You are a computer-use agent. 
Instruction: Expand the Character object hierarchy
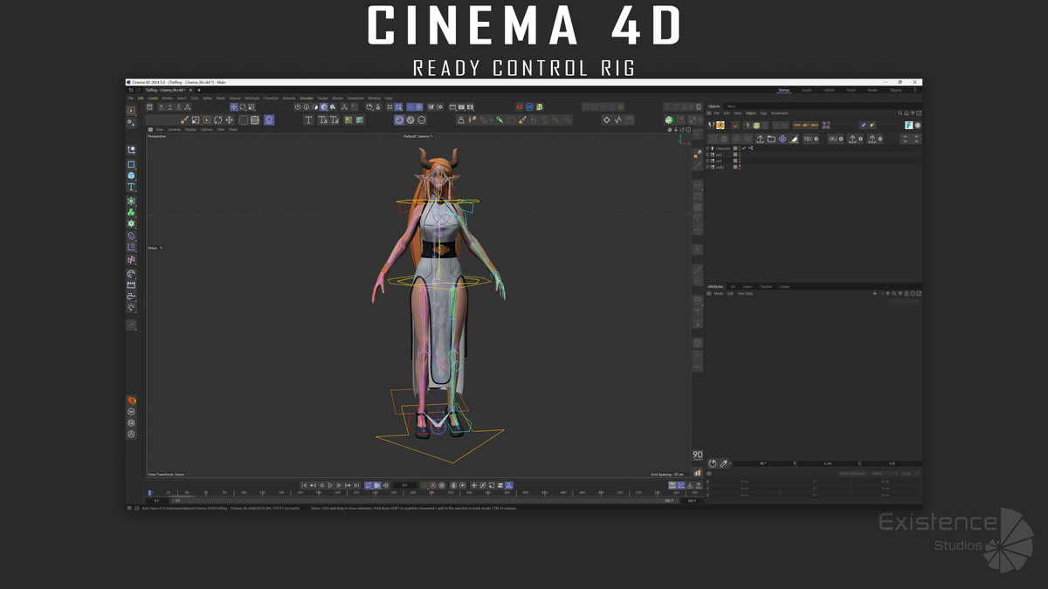(x=707, y=148)
